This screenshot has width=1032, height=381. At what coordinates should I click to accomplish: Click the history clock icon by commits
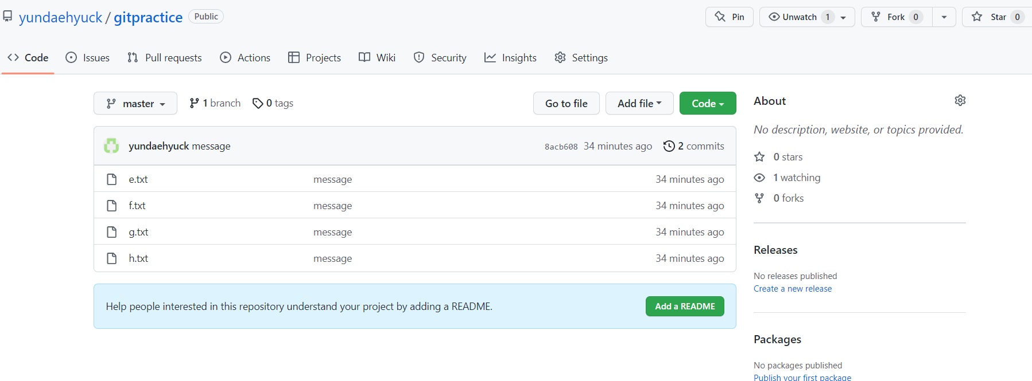point(669,146)
